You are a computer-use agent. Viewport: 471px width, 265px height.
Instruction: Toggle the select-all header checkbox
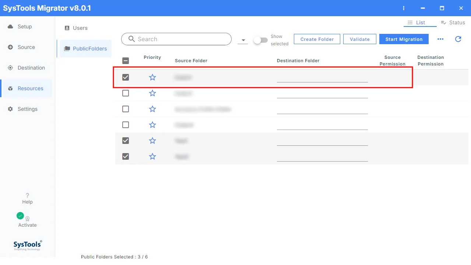[x=126, y=61]
